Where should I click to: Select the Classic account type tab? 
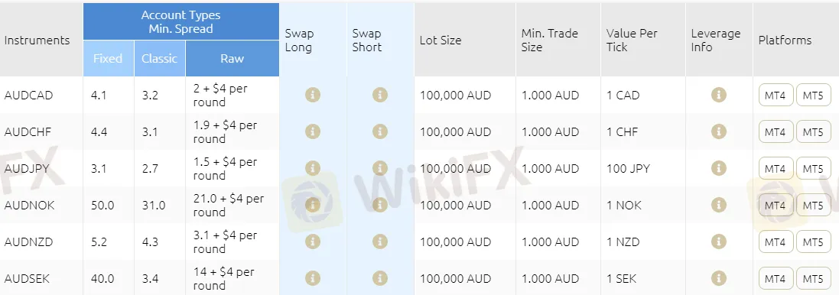(x=159, y=58)
